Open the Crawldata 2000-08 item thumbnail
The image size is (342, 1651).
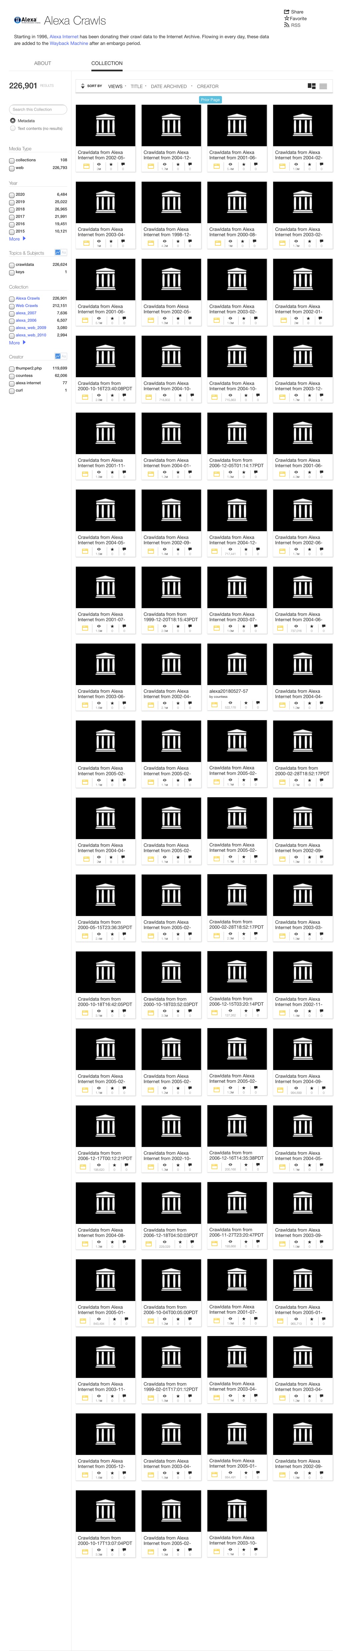point(236,202)
